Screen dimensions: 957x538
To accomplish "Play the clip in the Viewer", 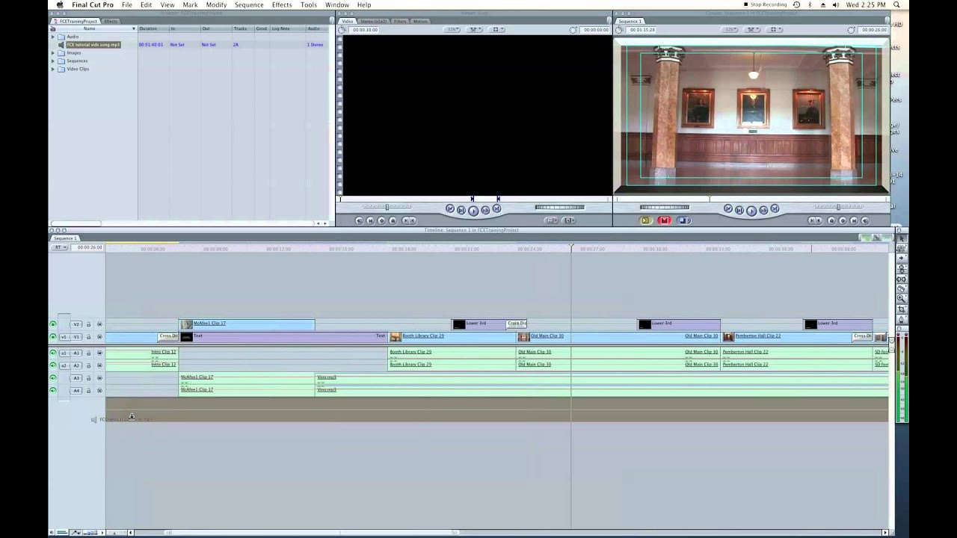I will pos(473,211).
